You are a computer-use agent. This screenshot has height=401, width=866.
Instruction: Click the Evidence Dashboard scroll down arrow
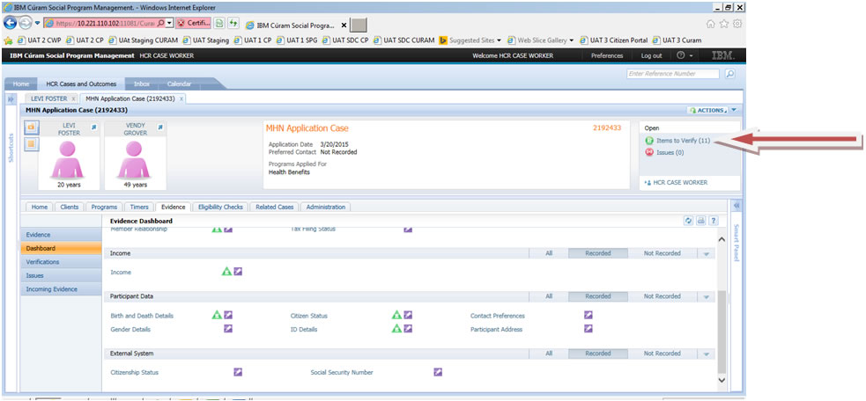[x=722, y=380]
